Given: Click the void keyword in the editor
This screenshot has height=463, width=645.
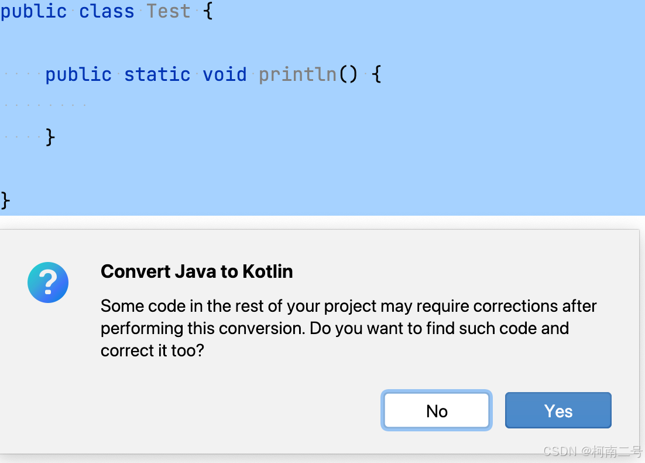Looking at the screenshot, I should pos(224,74).
